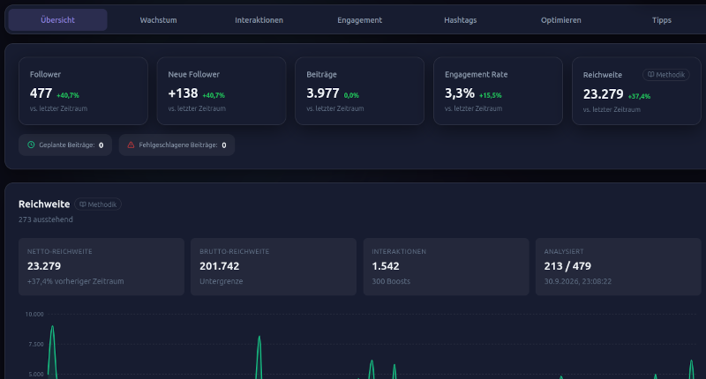Click the '273 ausstehend' text

tap(46, 219)
